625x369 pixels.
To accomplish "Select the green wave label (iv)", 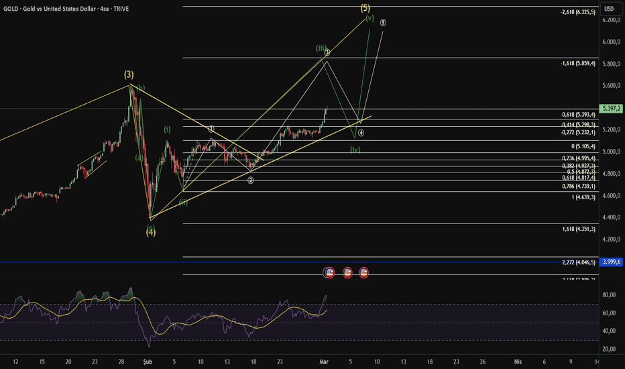I will tap(355, 150).
